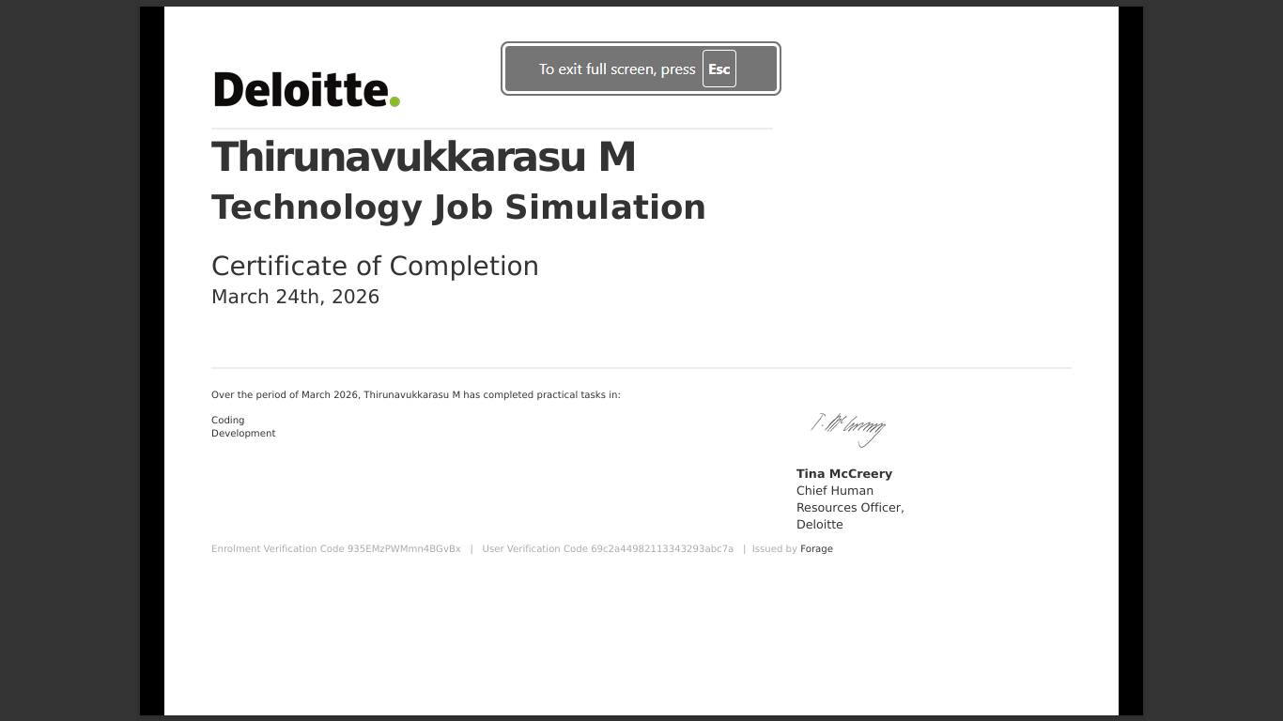Click the 'Issued by' label
Image resolution: width=1283 pixels, height=721 pixels.
[775, 549]
